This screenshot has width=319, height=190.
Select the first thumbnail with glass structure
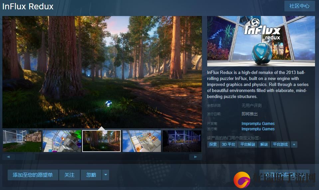[22, 141]
